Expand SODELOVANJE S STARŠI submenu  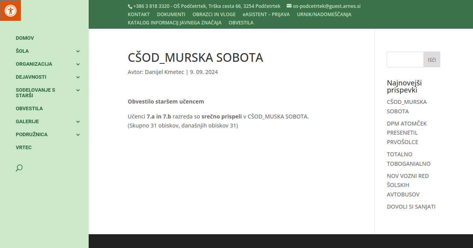(x=78, y=90)
